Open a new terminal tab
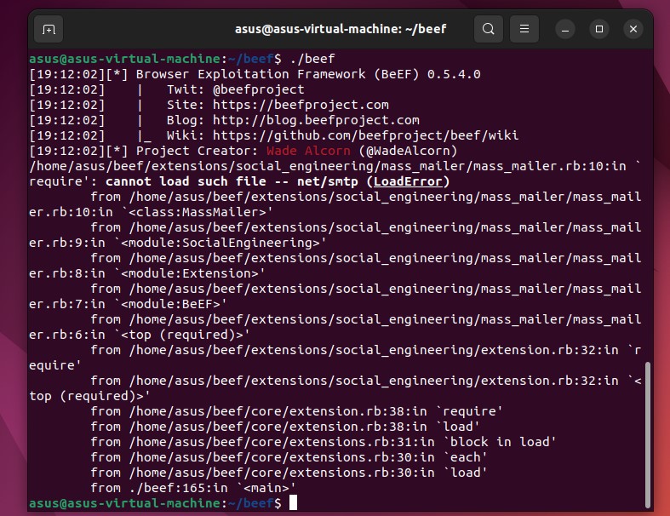The image size is (670, 516). pos(49,29)
